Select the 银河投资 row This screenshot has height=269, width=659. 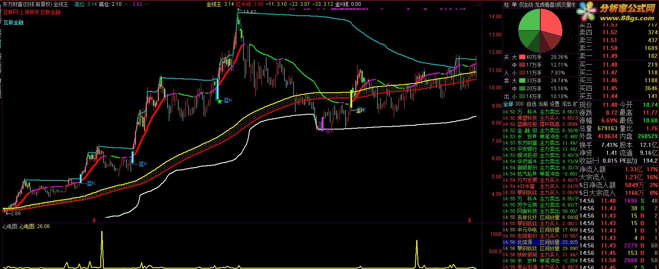pos(540,155)
